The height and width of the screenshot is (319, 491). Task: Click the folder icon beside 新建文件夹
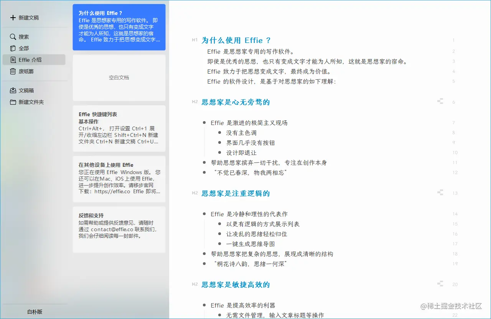coord(13,102)
